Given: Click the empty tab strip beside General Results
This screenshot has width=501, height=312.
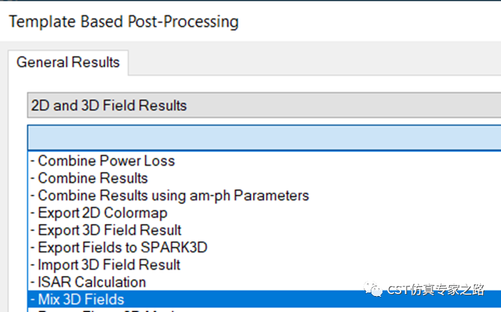Looking at the screenshot, I should click(312, 62).
